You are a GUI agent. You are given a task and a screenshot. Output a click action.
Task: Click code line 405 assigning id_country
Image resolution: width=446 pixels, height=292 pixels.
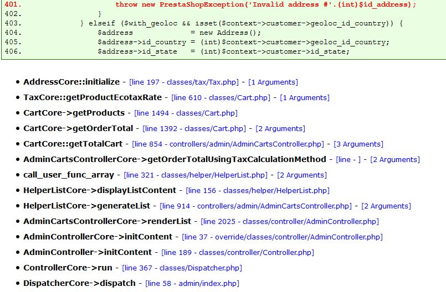(243, 42)
